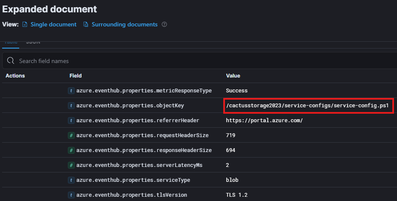397x201 pixels.
Task: Click the text type icon for objectKey
Action: pyautogui.click(x=72, y=106)
